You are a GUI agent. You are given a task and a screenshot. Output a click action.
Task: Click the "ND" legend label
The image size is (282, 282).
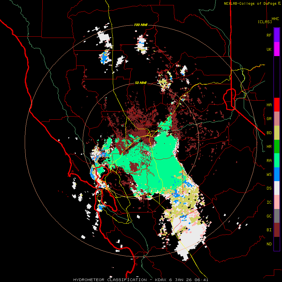click(269, 244)
